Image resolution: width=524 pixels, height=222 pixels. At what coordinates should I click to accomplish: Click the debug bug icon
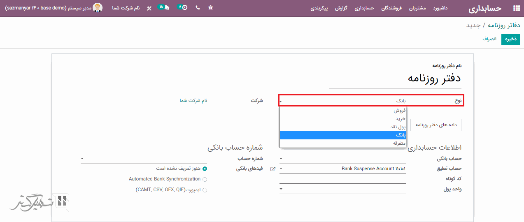coord(210,8)
